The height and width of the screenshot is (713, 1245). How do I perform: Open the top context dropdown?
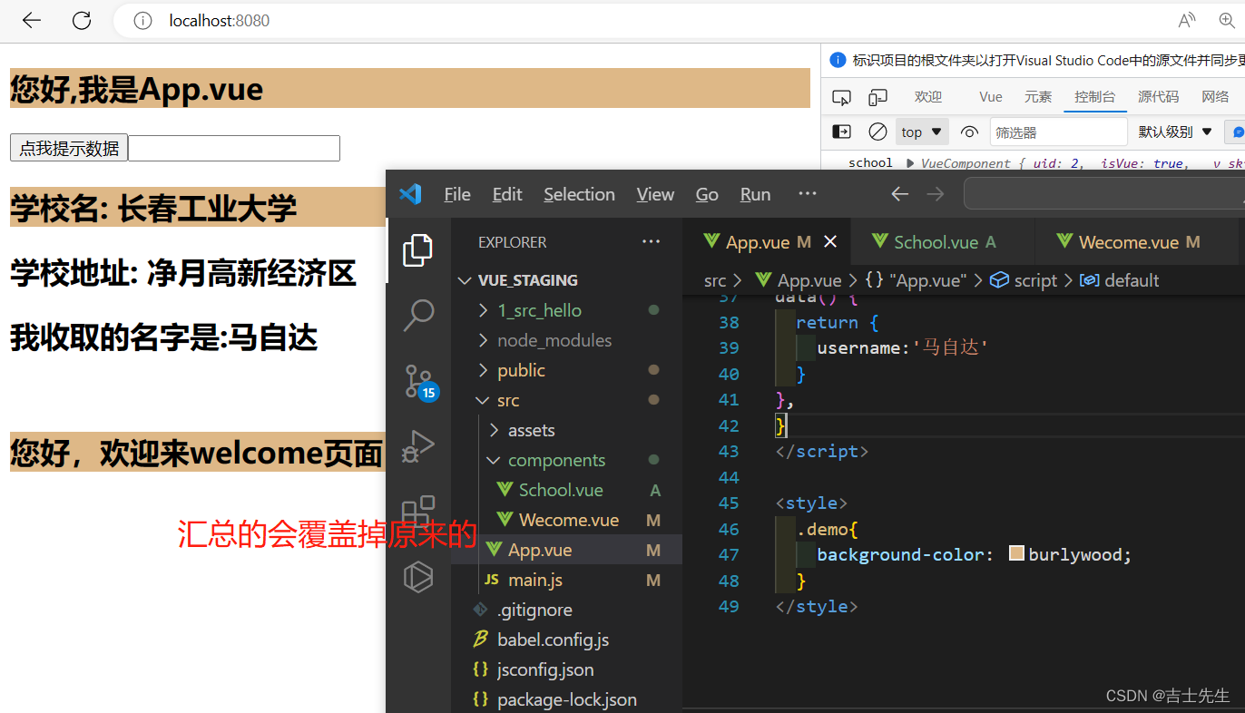point(922,132)
